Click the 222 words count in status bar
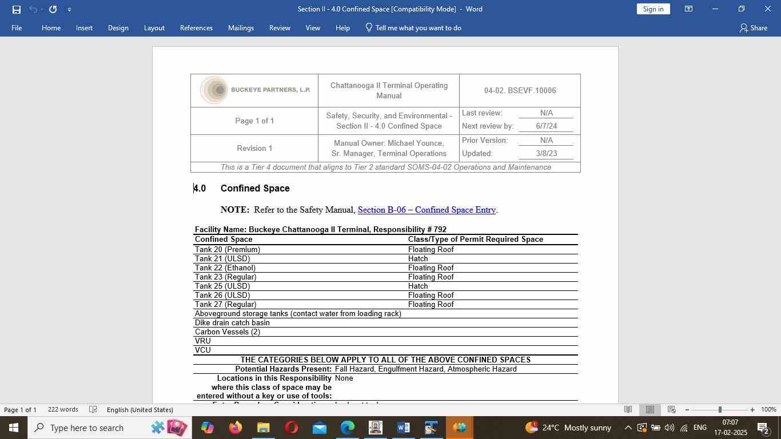The height and width of the screenshot is (439, 781). [x=63, y=410]
